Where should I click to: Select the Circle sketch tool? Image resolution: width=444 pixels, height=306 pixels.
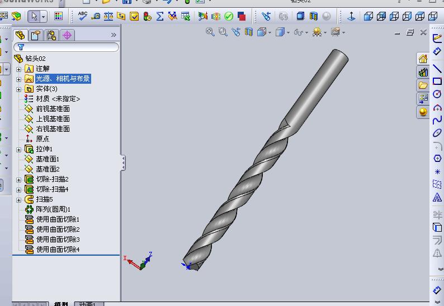(x=437, y=94)
